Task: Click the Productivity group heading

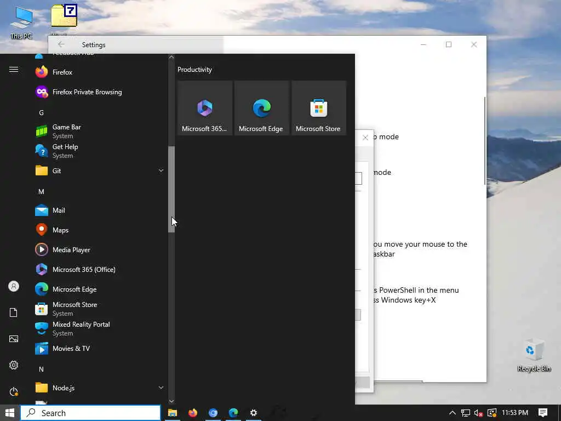Action: tap(194, 70)
